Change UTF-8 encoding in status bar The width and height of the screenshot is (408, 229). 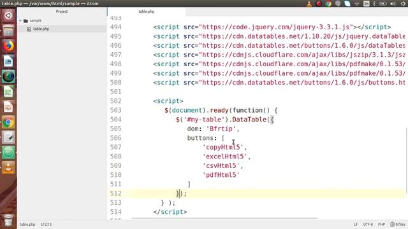pos(368,225)
